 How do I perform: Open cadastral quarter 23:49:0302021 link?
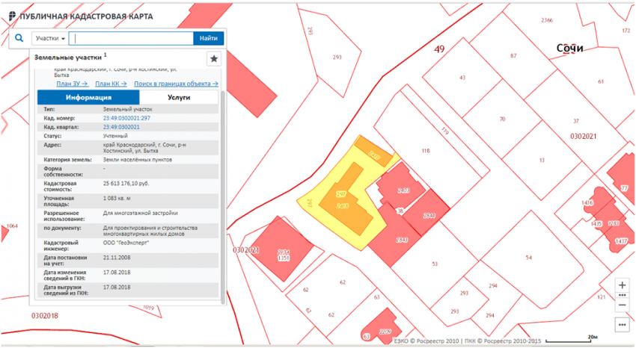click(x=121, y=127)
